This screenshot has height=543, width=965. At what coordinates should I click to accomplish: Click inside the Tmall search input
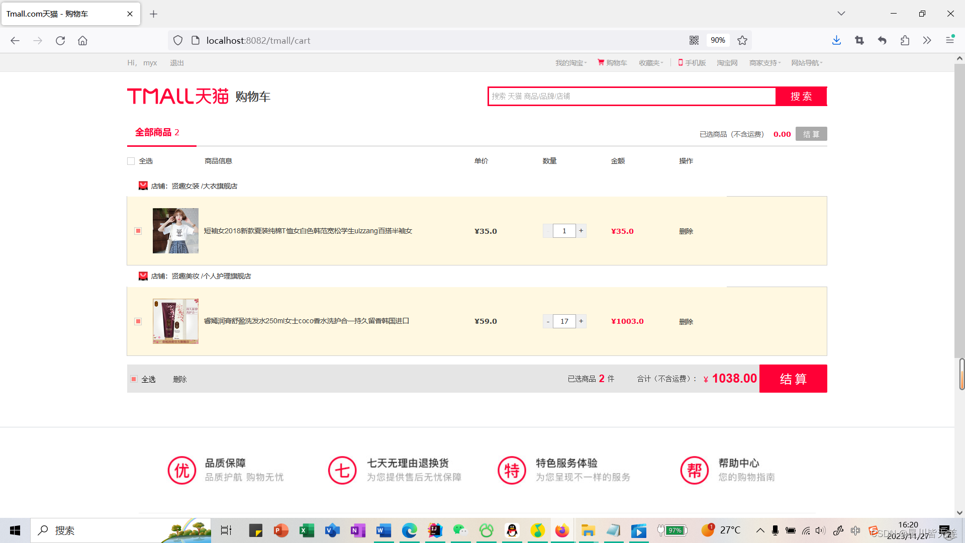click(x=632, y=96)
